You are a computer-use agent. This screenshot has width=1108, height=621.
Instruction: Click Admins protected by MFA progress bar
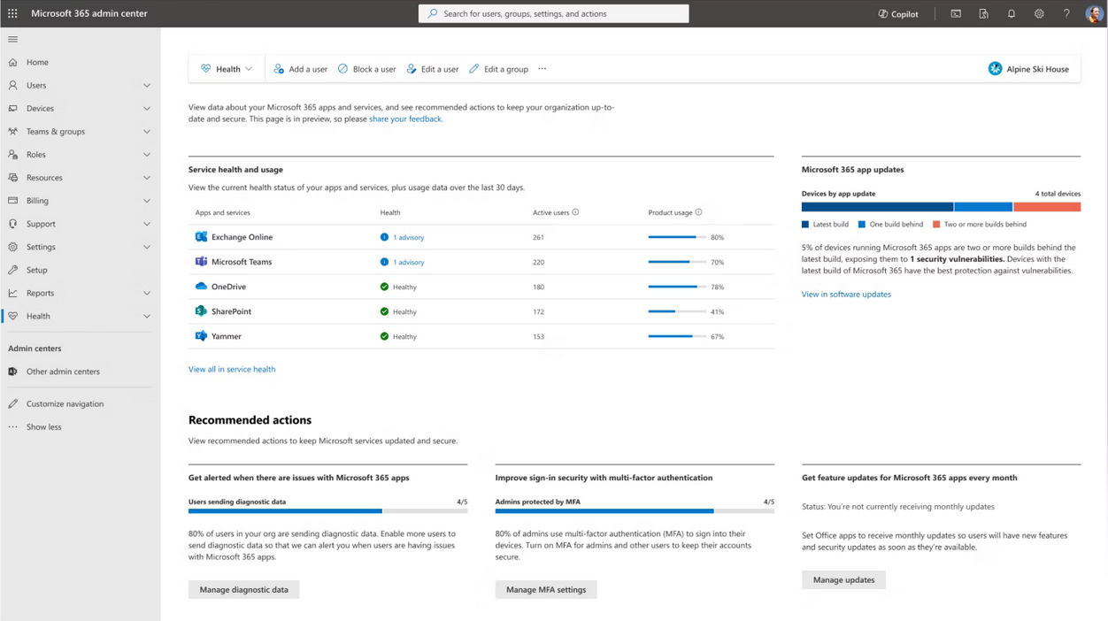(x=635, y=511)
